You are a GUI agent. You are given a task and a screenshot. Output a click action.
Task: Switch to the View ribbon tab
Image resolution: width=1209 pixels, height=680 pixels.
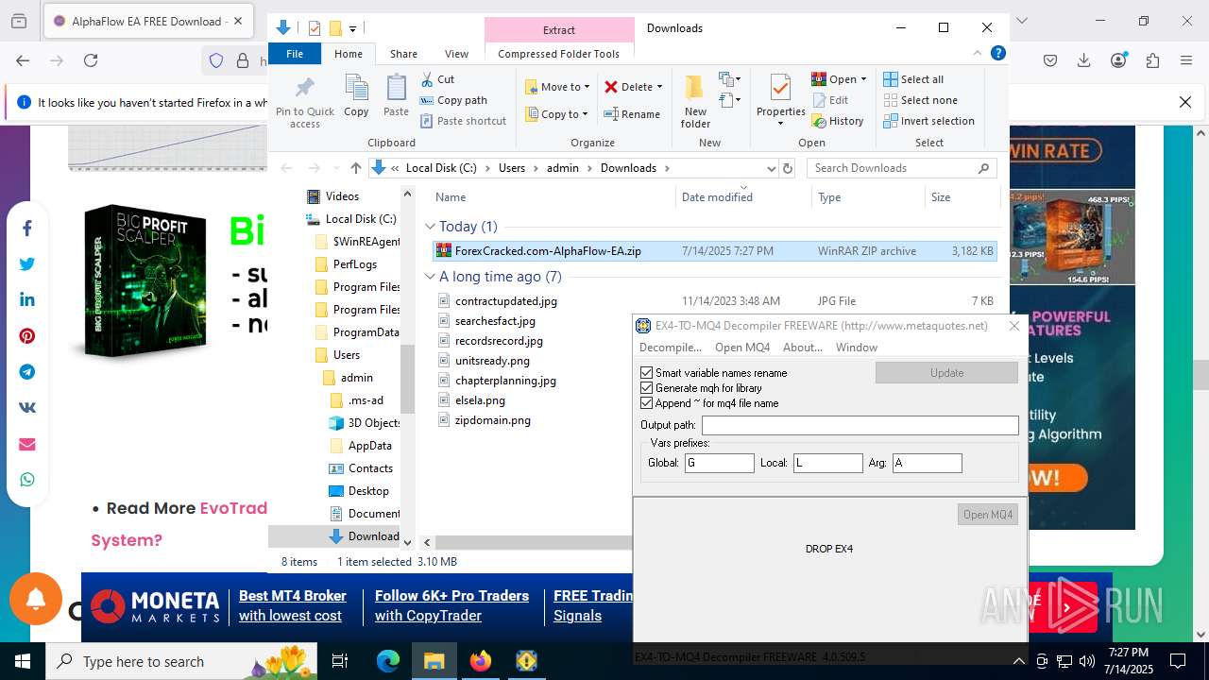pyautogui.click(x=456, y=54)
